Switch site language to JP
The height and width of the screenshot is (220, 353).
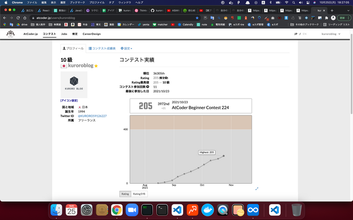(296, 34)
